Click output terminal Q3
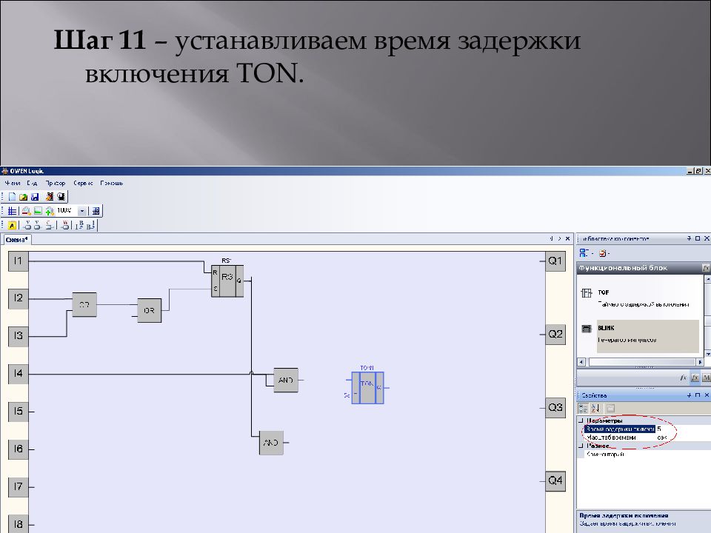 tap(555, 407)
